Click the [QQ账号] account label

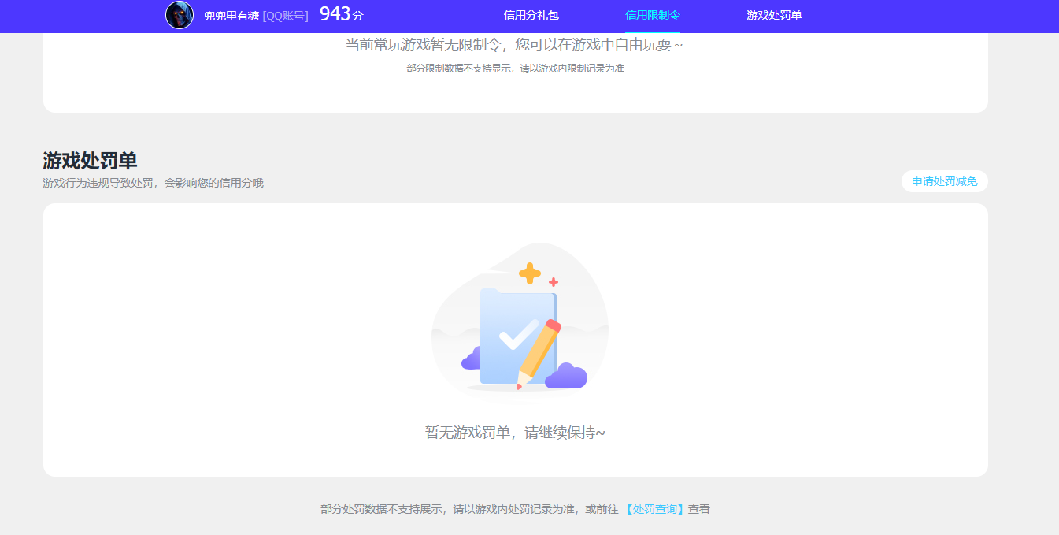pyautogui.click(x=285, y=16)
